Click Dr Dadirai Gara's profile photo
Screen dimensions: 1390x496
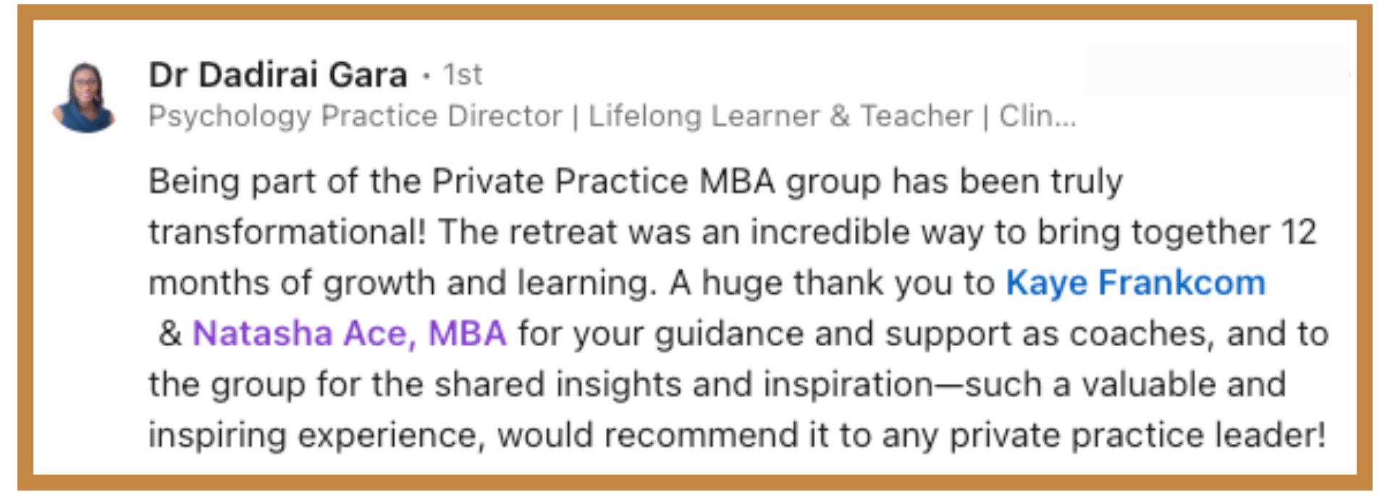tap(85, 97)
